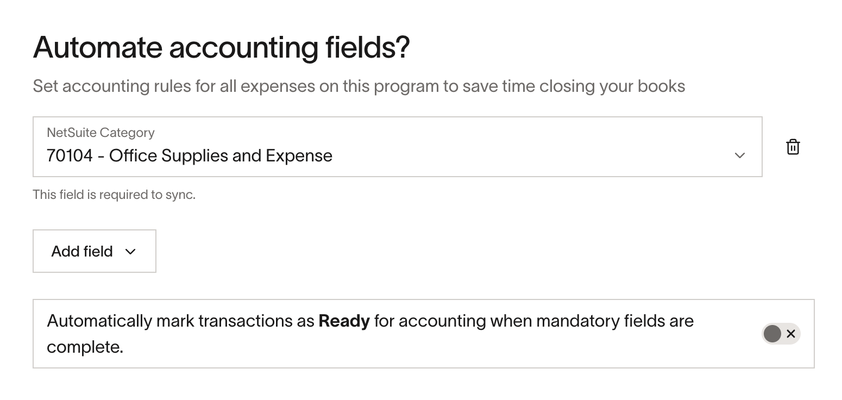Click the bold Ready word in the description
842x400 pixels.
344,321
